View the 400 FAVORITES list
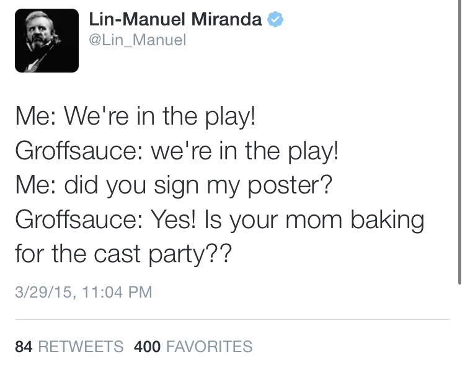465x372 pixels. click(193, 347)
